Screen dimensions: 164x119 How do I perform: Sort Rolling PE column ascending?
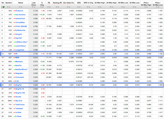tap(58, 7)
